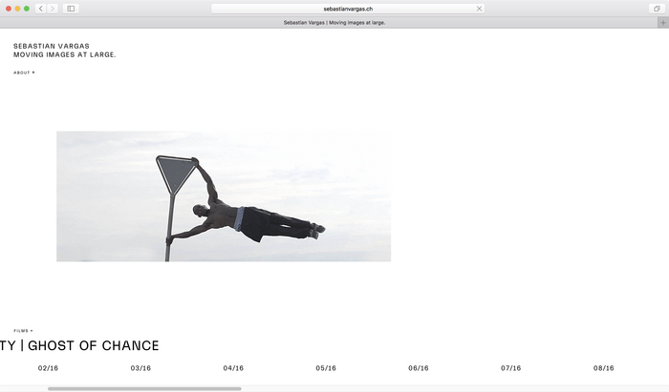Viewport: 669px width, 392px height.
Task: Click the sebastianvargas.ch address field
Action: pos(348,9)
